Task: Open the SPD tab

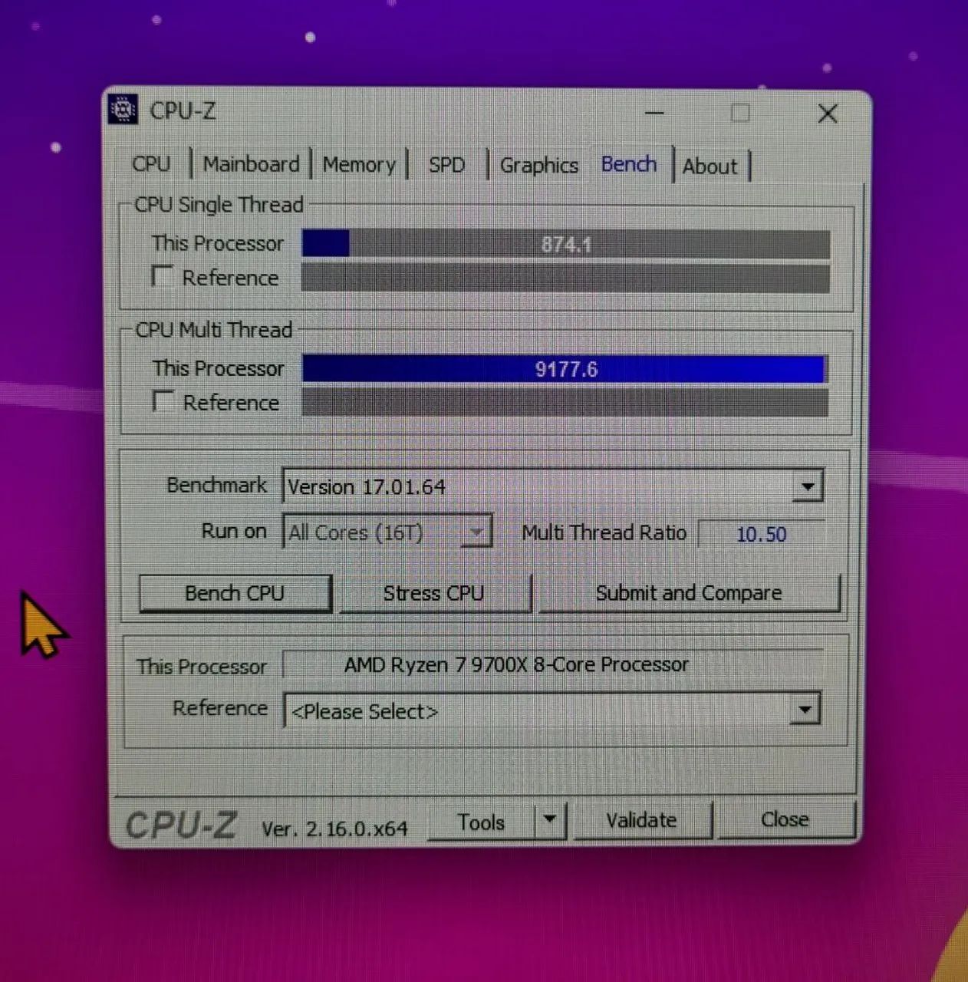Action: (x=446, y=165)
